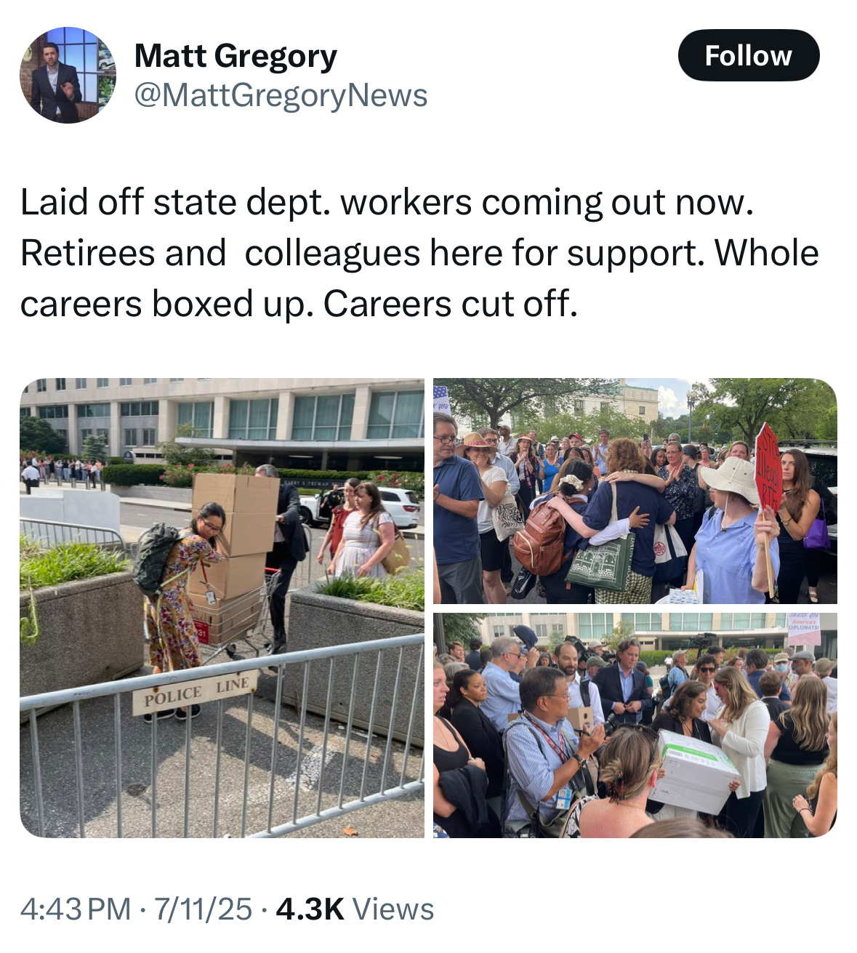Open Matt Gregory's profile avatar
Image resolution: width=857 pixels, height=953 pixels.
(68, 75)
